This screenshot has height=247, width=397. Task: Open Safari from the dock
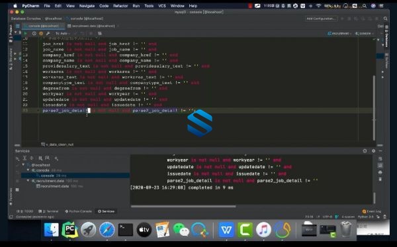click(x=107, y=230)
